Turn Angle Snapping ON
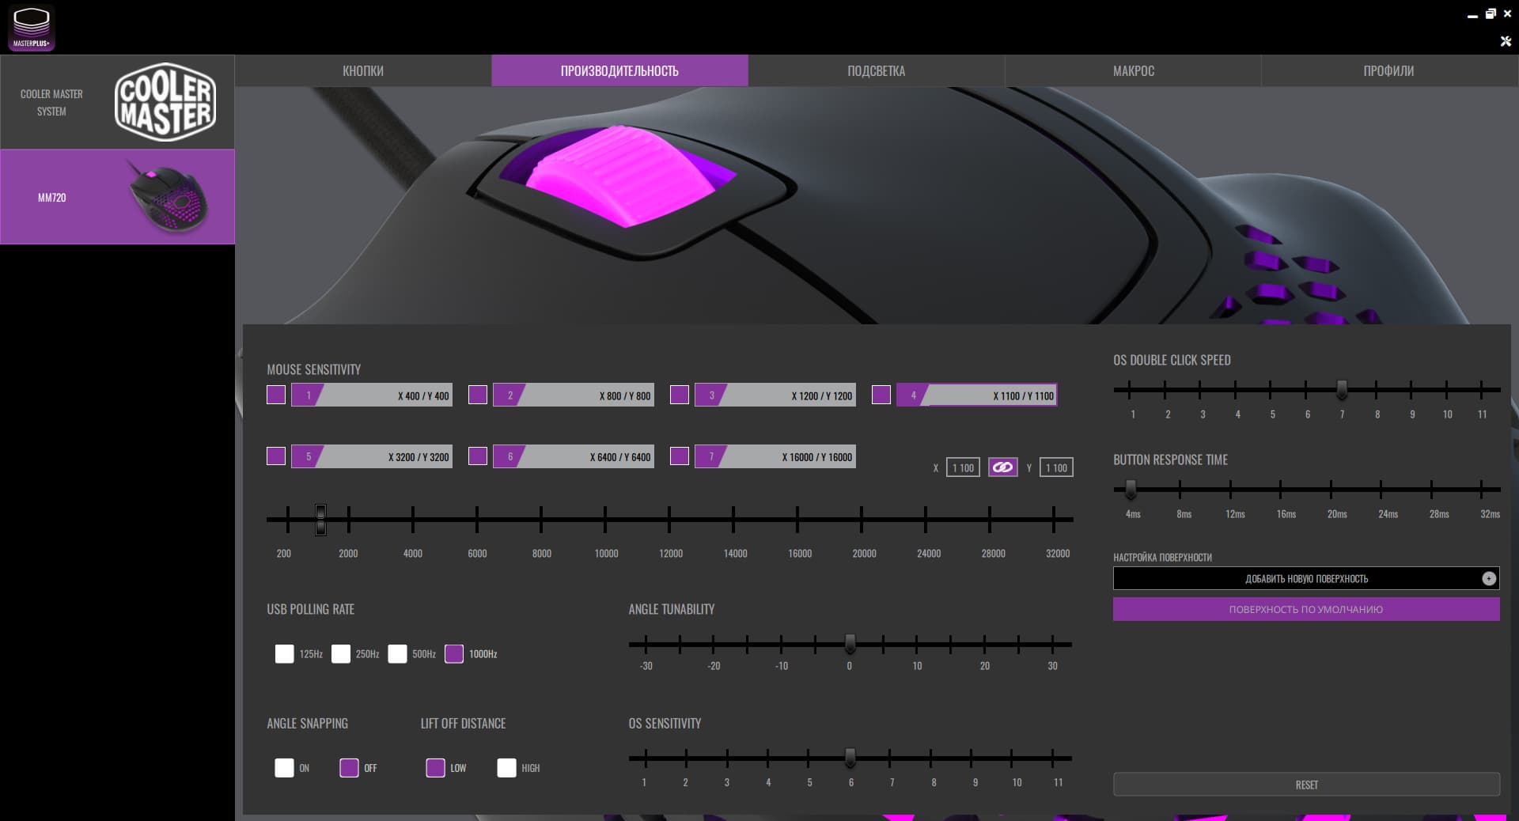The height and width of the screenshot is (821, 1519). [x=284, y=768]
